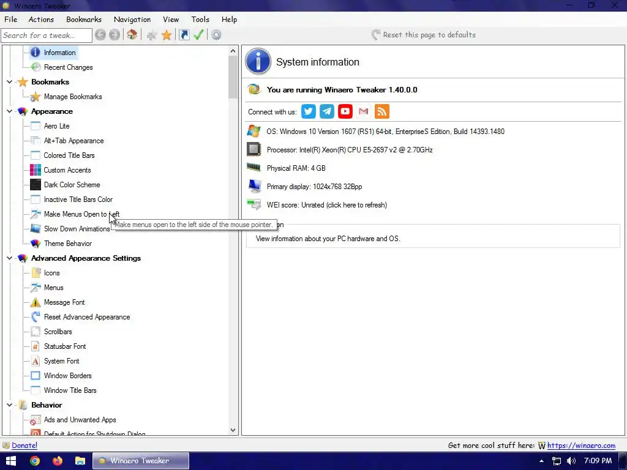
Task: Click the Custom Accents colored grid icon
Action: coord(36,170)
